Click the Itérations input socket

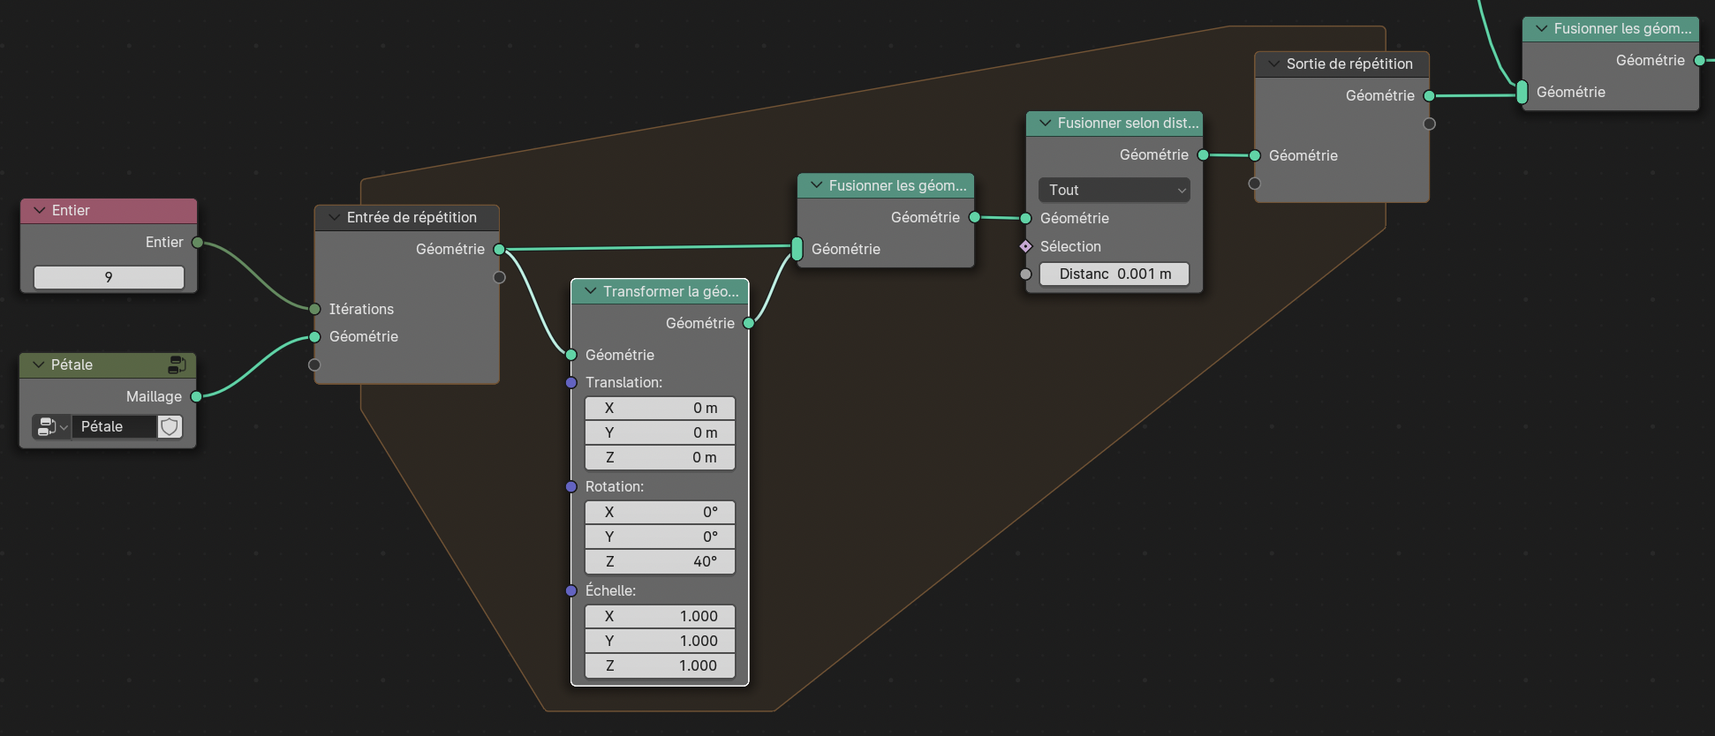click(314, 309)
